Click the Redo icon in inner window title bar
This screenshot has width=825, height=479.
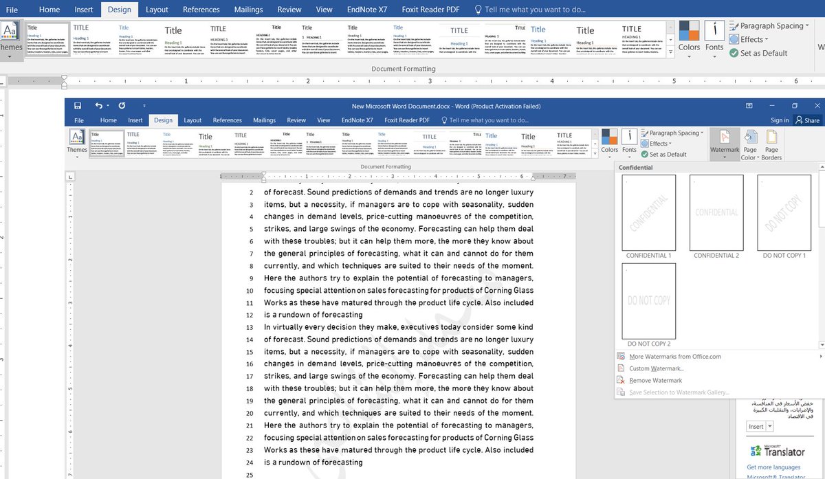tap(122, 106)
